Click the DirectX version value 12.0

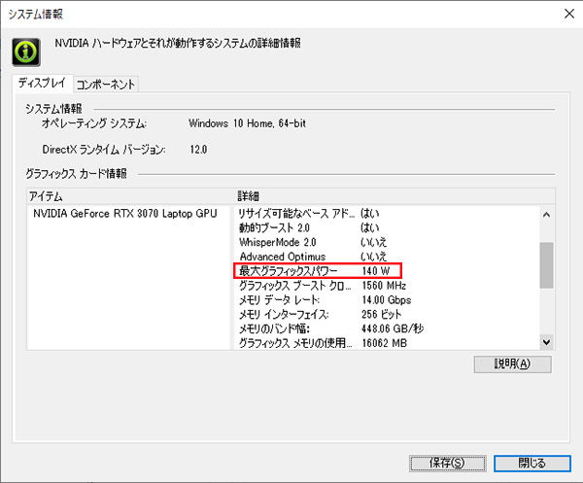pos(198,150)
